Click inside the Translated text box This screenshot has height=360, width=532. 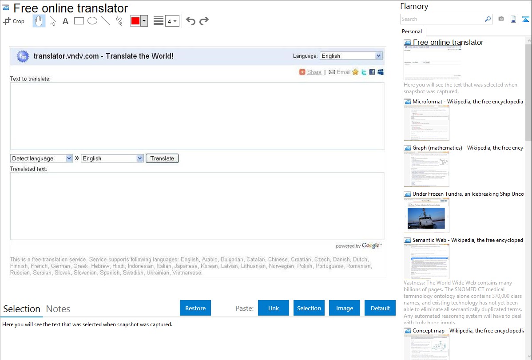(x=197, y=206)
